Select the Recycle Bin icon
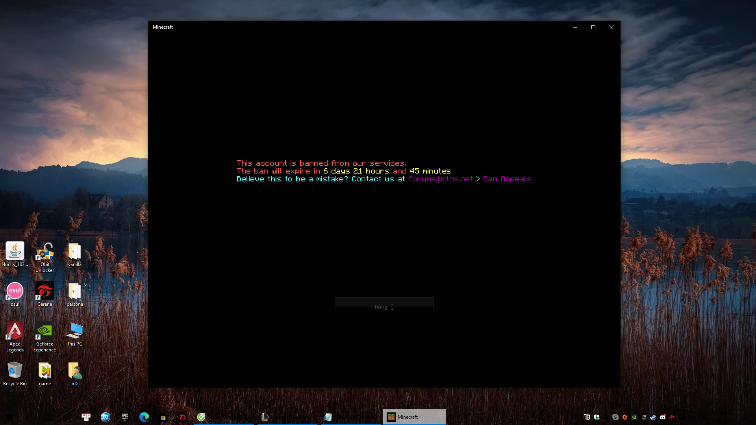Image resolution: width=756 pixels, height=425 pixels. coord(15,374)
